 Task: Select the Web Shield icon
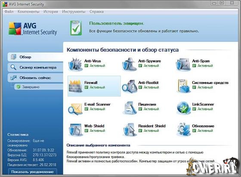pyautogui.click(x=75, y=130)
